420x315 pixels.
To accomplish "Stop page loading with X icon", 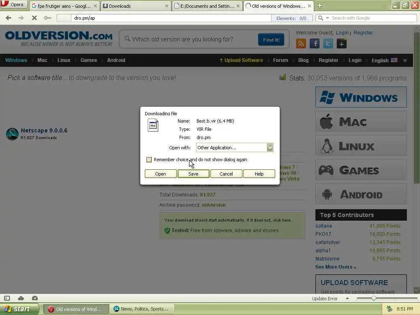I will click(34, 18).
